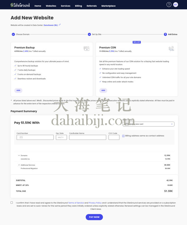This screenshot has height=225, width=187.
Task: Click the 42.99€ subtotal amount
Action: click(170, 180)
